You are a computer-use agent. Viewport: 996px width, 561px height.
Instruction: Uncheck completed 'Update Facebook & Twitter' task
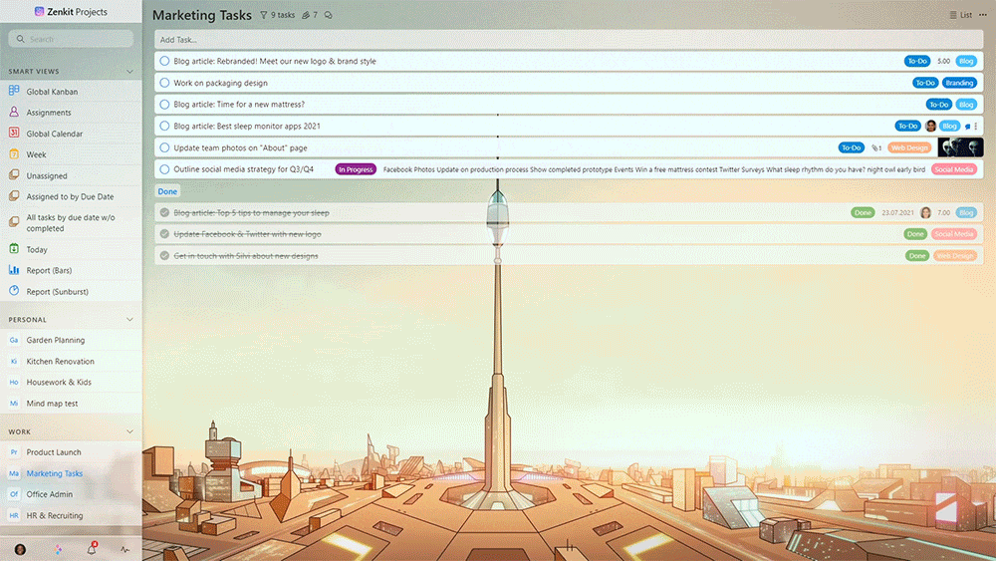tap(164, 234)
